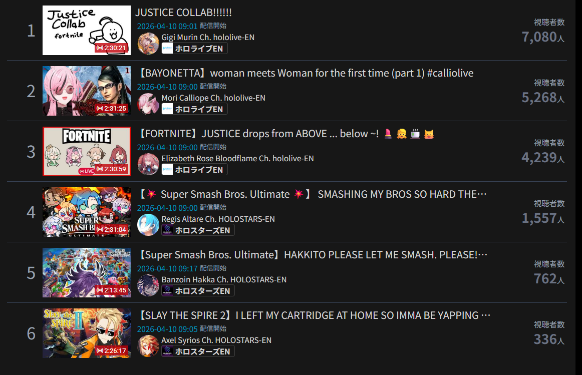Viewport: 582px width, 375px height.
Task: Click Mori Calliope's round avatar icon
Action: 148,104
